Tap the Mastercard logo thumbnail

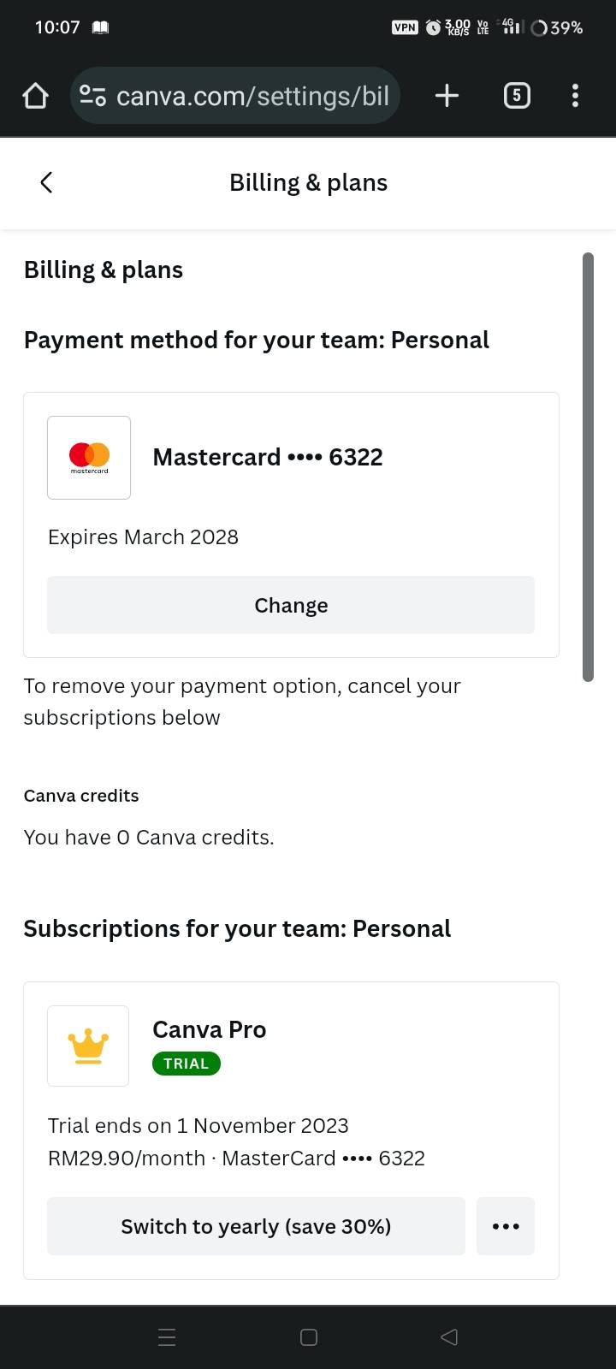(89, 458)
